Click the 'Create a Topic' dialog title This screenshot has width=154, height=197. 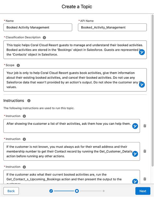(x=77, y=7)
